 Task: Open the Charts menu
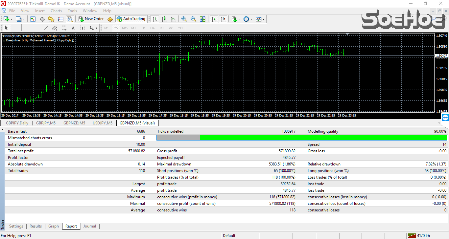click(x=56, y=11)
